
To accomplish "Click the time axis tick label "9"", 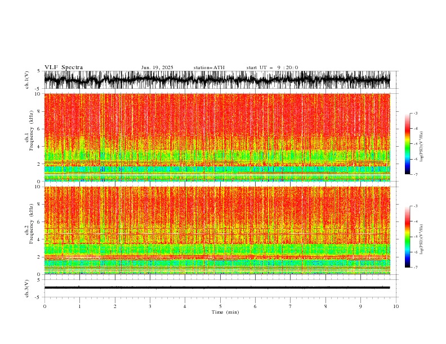I will point(360,306).
